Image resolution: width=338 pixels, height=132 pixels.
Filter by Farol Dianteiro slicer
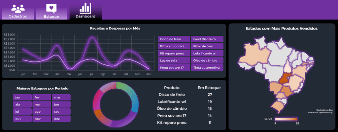207,39
